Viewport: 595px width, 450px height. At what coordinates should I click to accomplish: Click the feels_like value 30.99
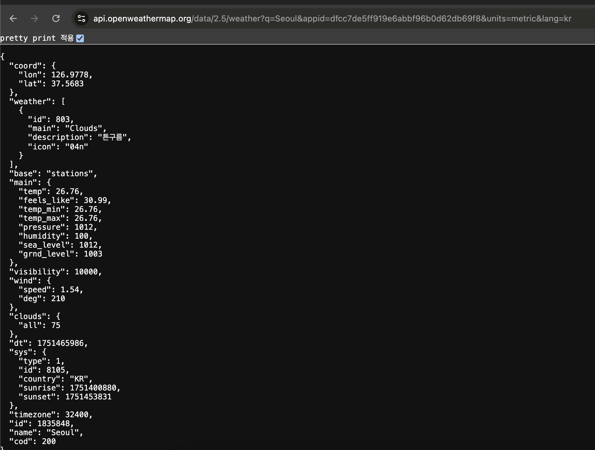point(95,200)
